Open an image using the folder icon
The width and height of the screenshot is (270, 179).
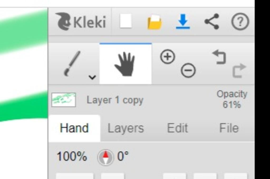pos(155,22)
